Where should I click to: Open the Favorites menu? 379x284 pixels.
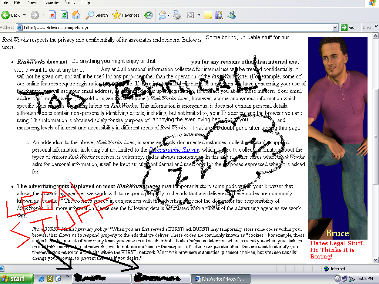click(51, 3)
